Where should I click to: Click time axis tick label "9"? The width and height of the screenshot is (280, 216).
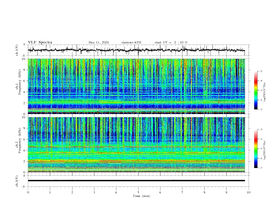click(226, 192)
